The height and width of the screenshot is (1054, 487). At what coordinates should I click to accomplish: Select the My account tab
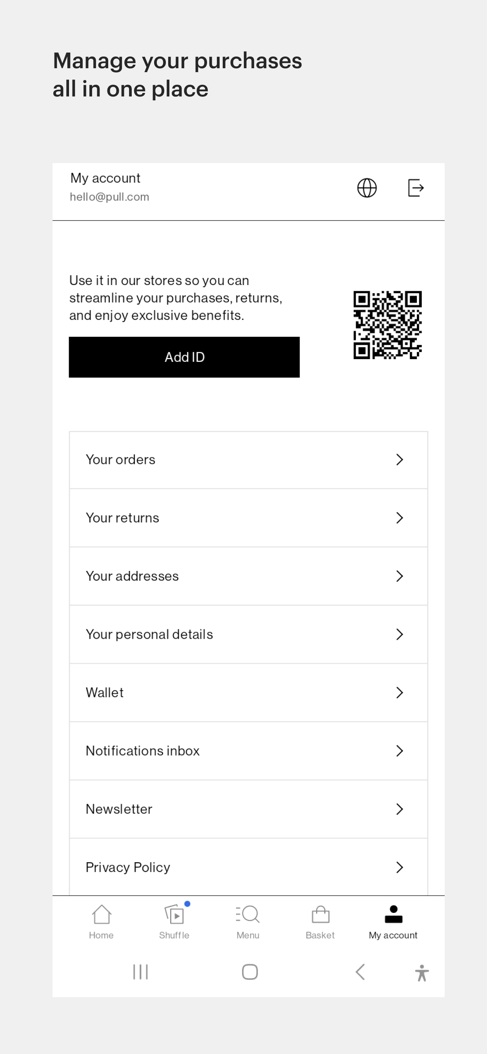(x=393, y=921)
